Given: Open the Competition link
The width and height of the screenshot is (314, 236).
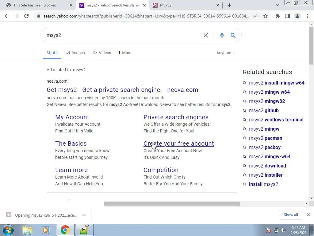Looking at the screenshot, I should (x=161, y=170).
